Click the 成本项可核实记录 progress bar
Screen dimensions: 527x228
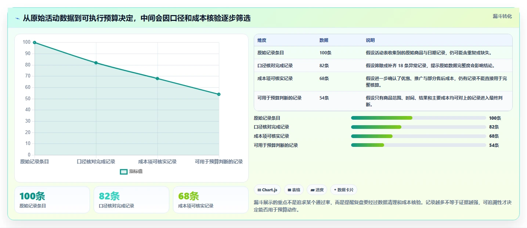point(419,136)
